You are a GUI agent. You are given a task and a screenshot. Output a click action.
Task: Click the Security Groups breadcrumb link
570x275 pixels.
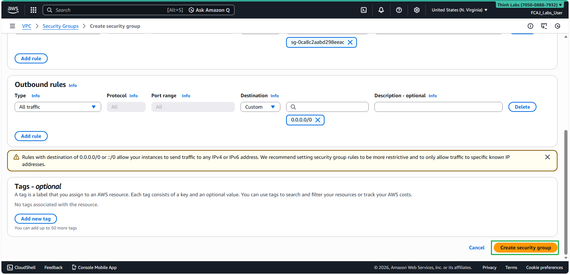pos(61,26)
